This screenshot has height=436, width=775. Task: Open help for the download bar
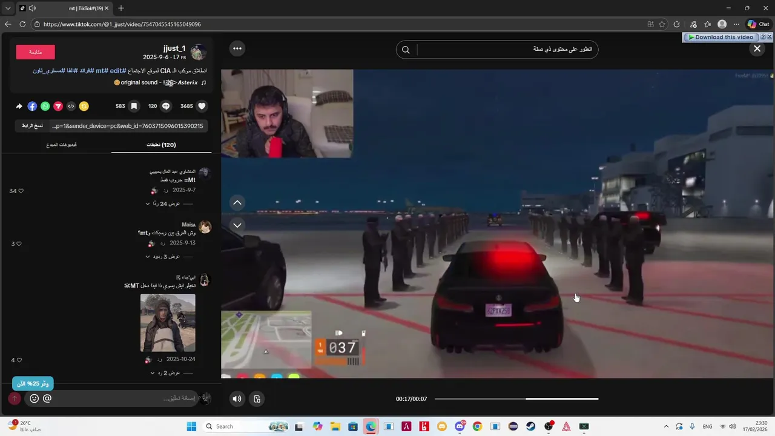coord(763,37)
